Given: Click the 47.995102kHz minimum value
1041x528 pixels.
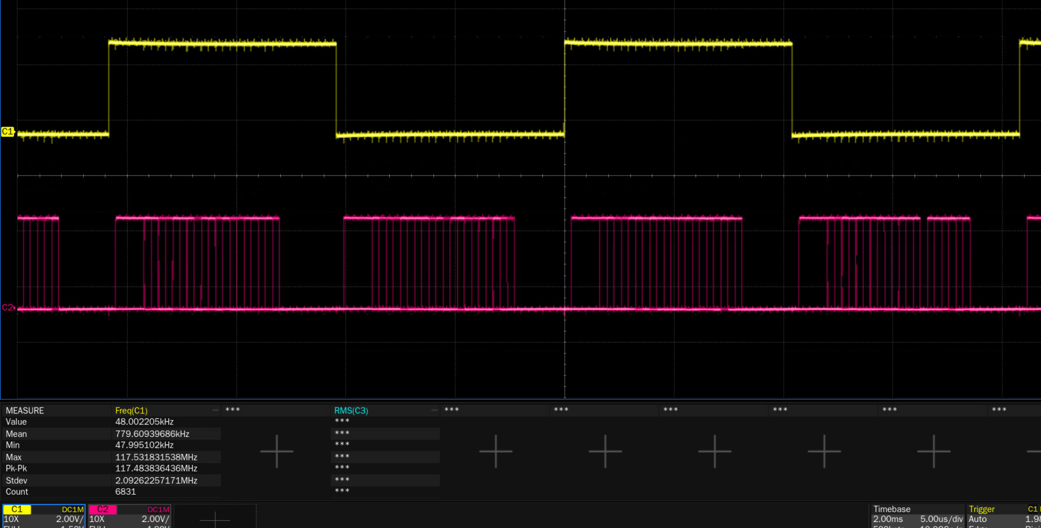Looking at the screenshot, I should (x=144, y=445).
